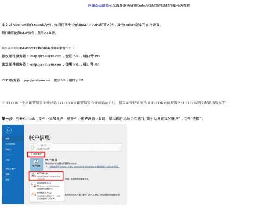Image resolution: width=278 pixels, height=208 pixels.
Task: Choose 退出 in the Outlook sidebar
Action: point(7,180)
